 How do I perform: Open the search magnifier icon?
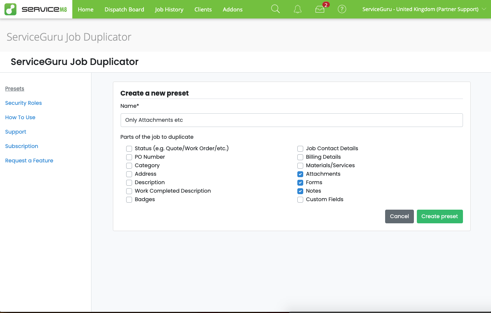[x=276, y=9]
